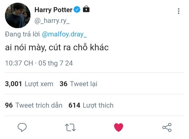
Task: Tap the share icon
Action: tap(167, 127)
